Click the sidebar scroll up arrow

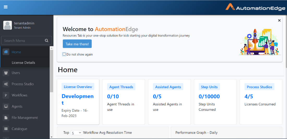[51, 48]
